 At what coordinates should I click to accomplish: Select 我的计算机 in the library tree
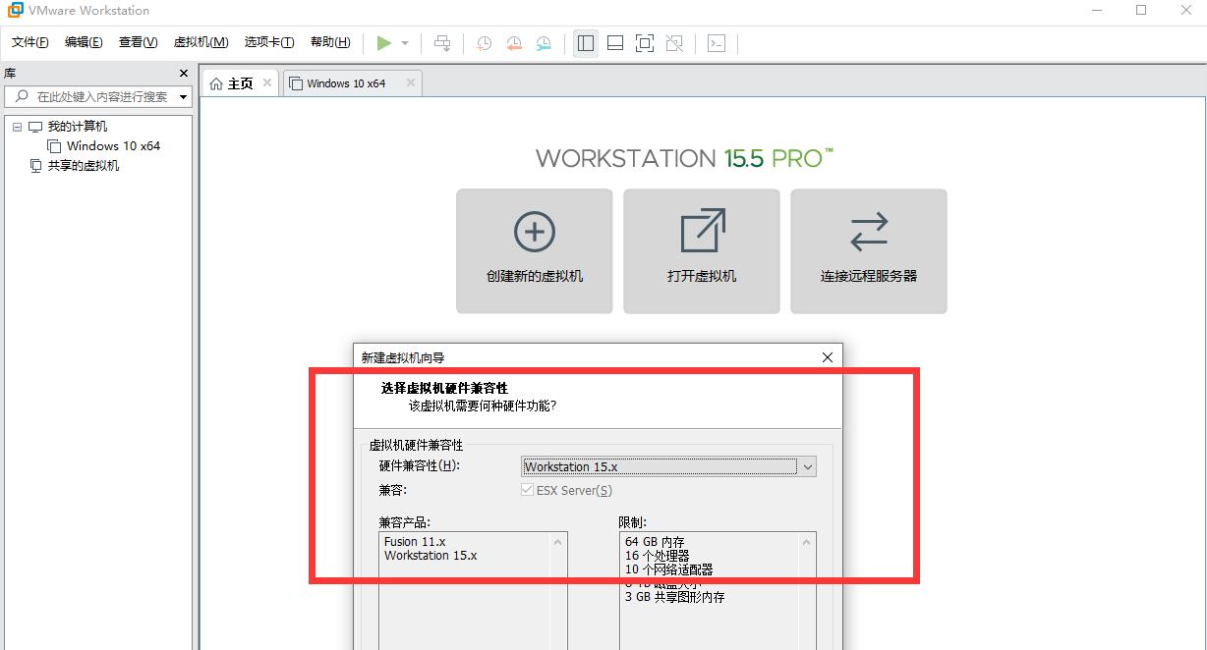[x=78, y=127]
